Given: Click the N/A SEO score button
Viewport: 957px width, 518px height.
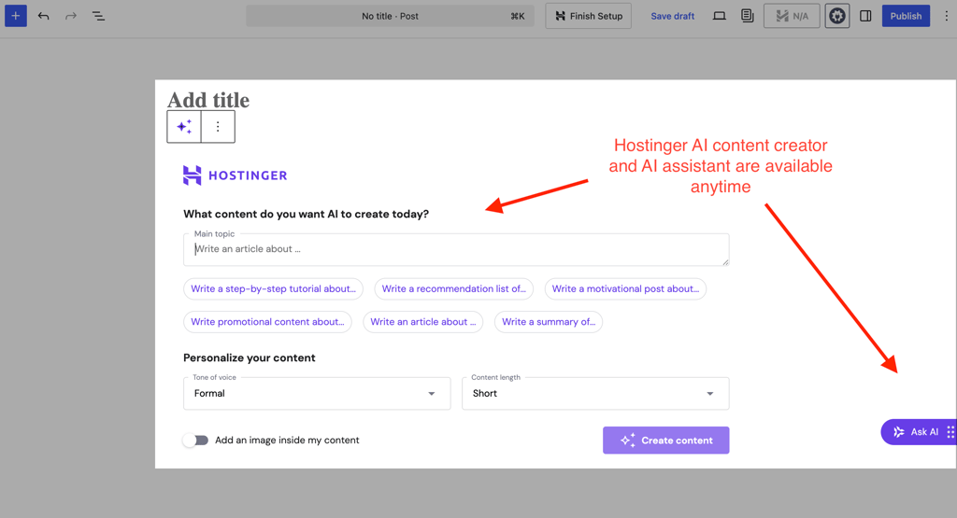Looking at the screenshot, I should (792, 16).
